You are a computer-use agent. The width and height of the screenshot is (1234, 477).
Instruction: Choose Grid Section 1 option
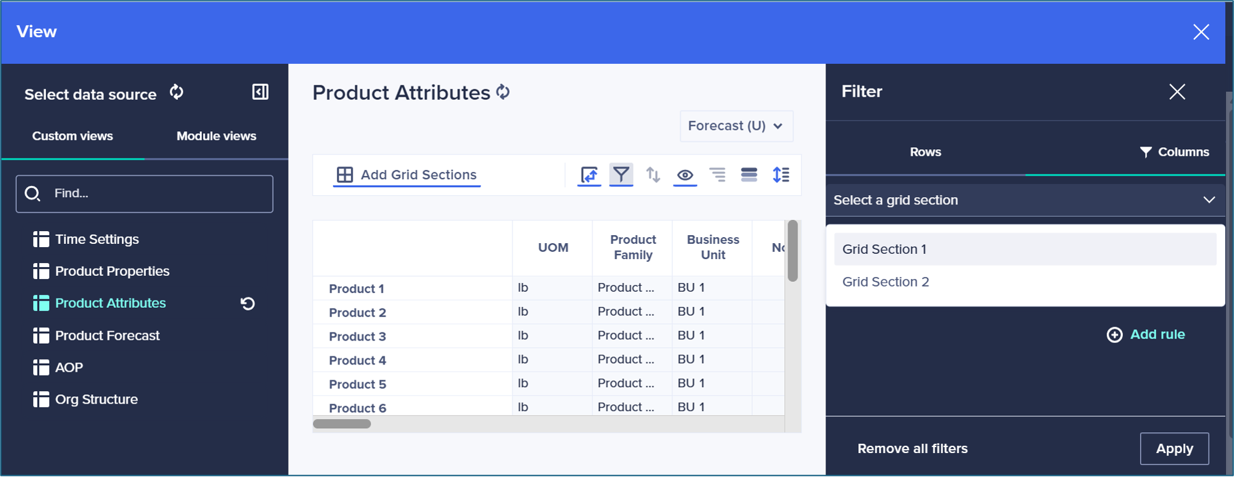click(x=1025, y=249)
